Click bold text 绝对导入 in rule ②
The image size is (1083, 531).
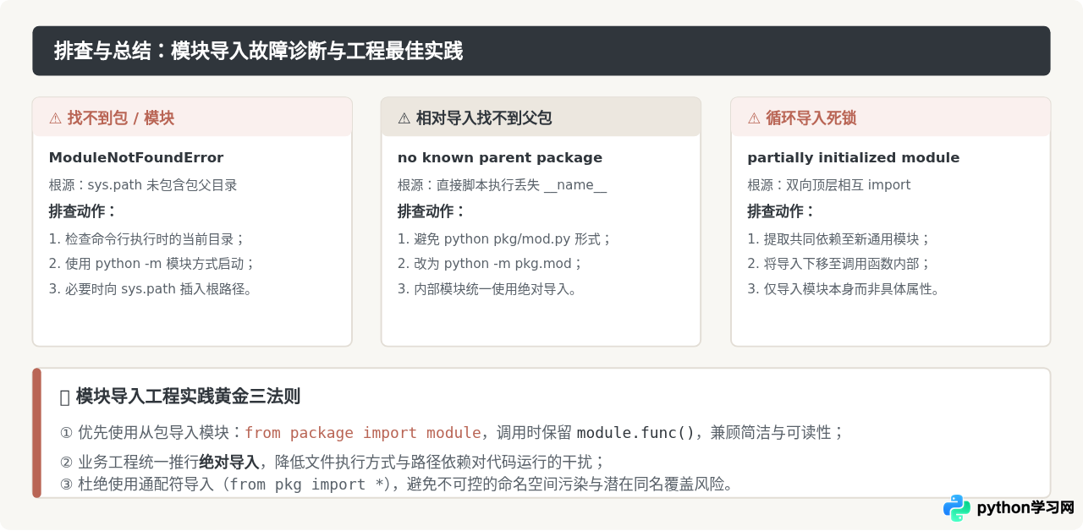(x=228, y=462)
